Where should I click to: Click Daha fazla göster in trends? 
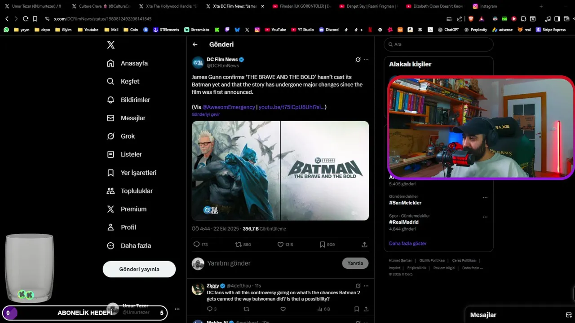tap(408, 244)
